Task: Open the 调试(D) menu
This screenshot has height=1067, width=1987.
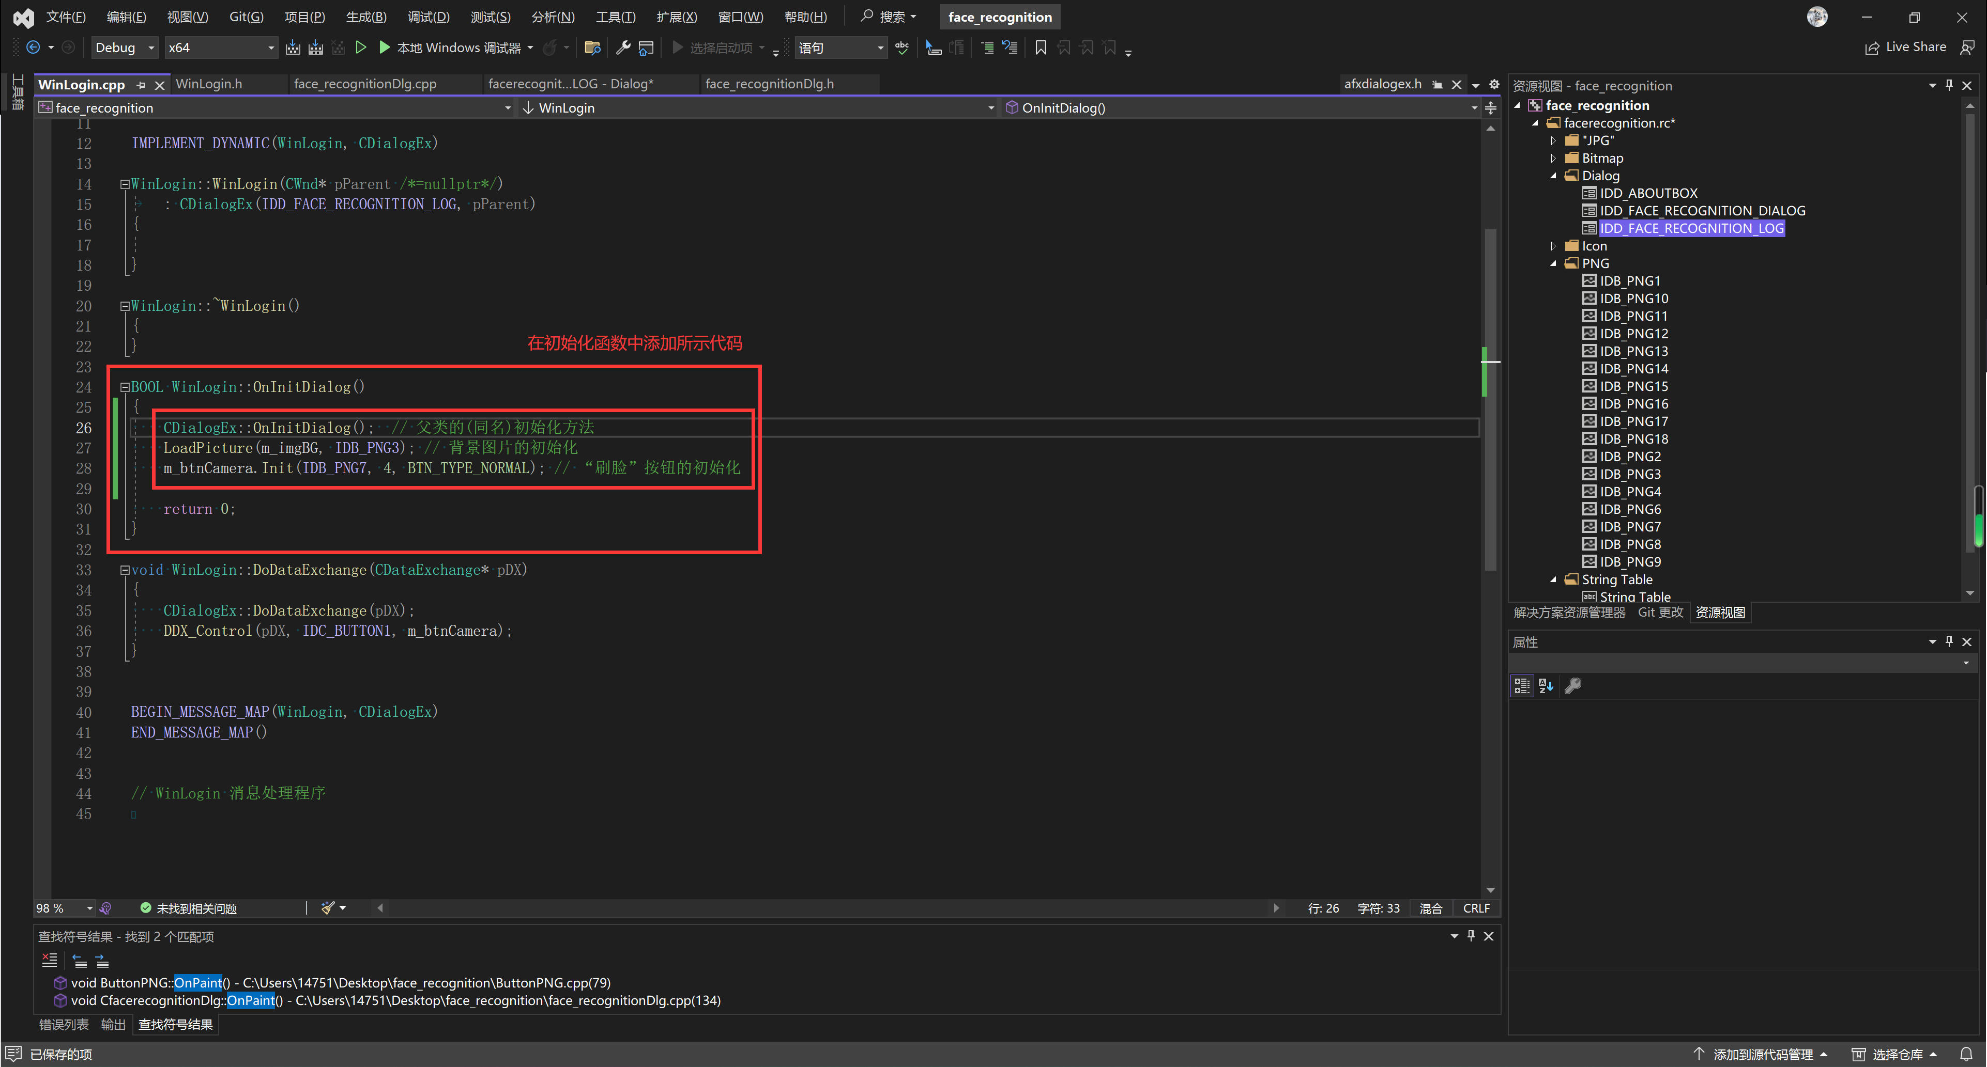Action: pyautogui.click(x=428, y=17)
